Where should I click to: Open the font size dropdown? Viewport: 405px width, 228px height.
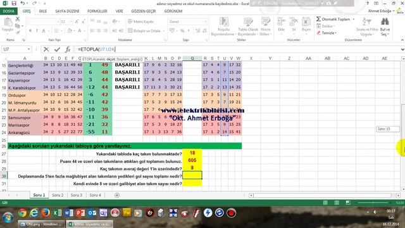pos(71,22)
